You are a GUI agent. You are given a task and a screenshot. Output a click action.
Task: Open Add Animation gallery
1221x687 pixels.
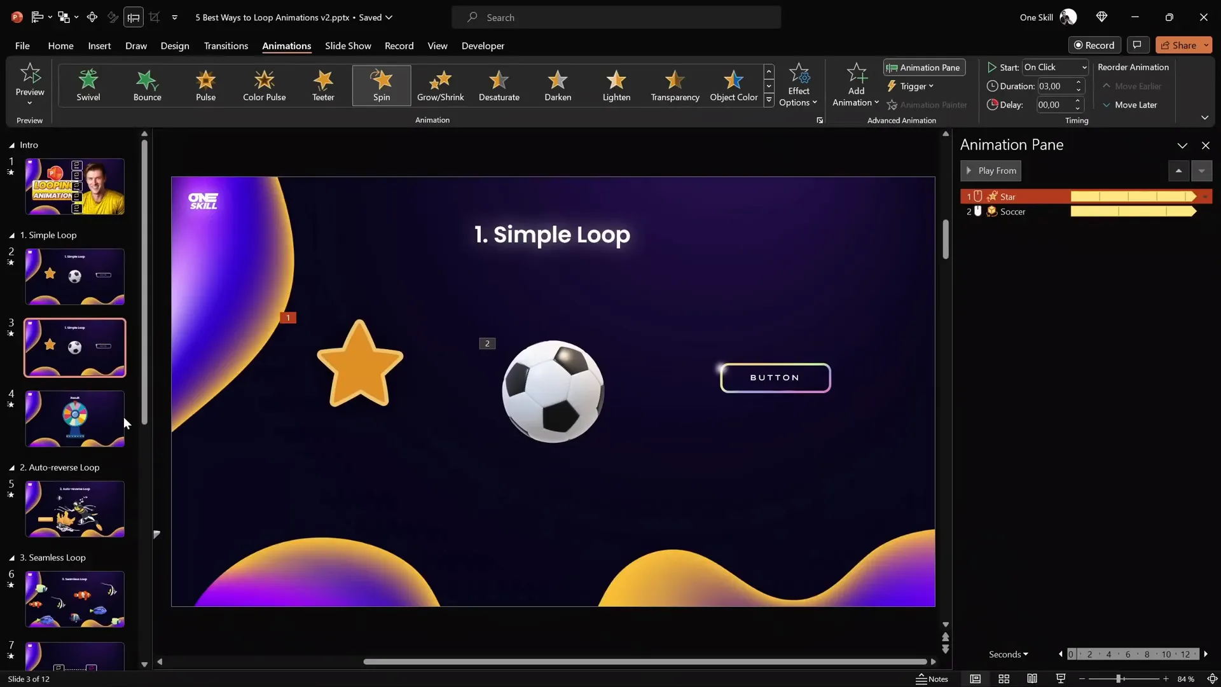point(856,85)
